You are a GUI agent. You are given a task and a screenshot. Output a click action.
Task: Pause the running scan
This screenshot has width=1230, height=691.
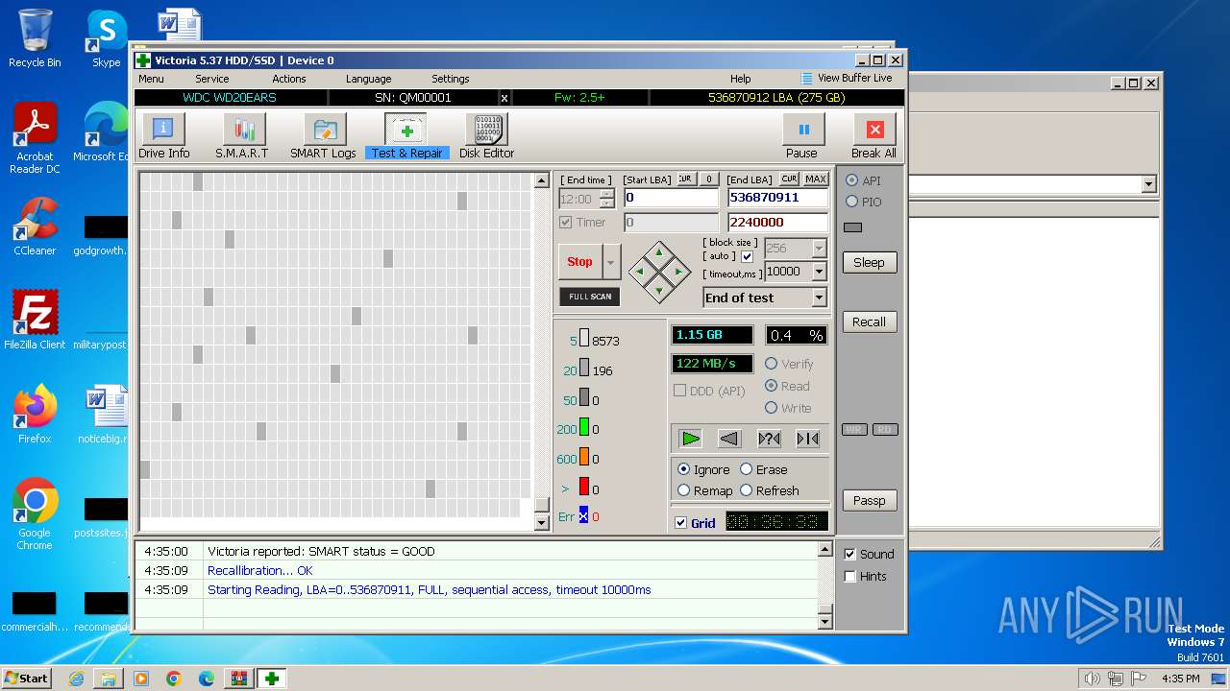pos(802,135)
